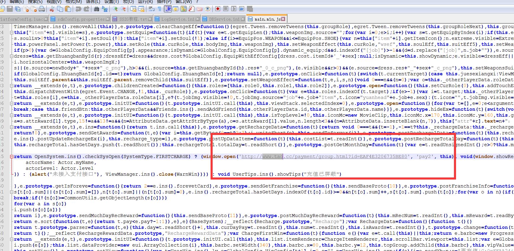The image size is (514, 251).
Task: Collapse fold marker on the childrenCreated line
Action: [12, 86]
